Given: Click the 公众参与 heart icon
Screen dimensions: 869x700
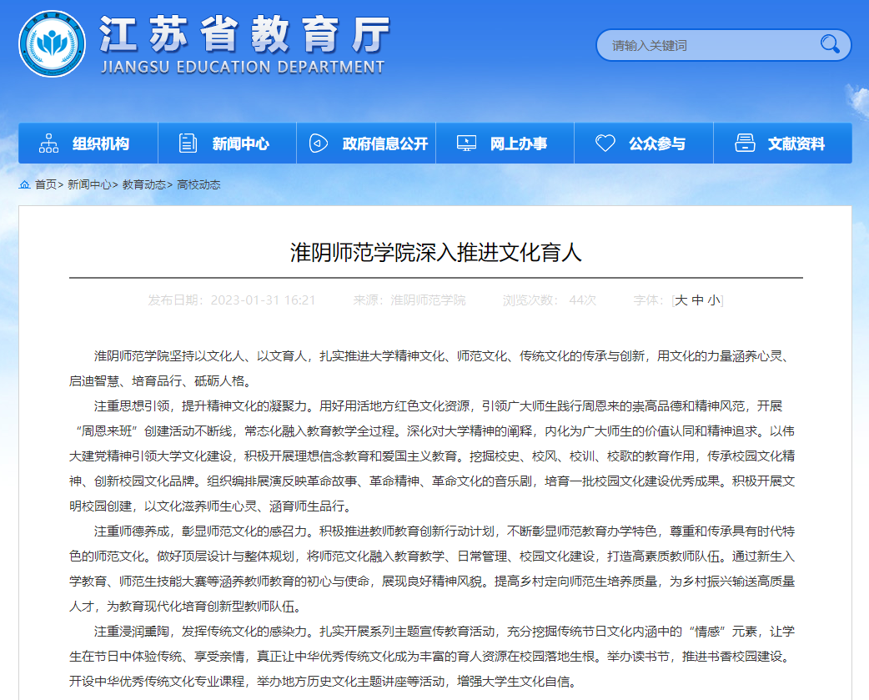Looking at the screenshot, I should (605, 144).
